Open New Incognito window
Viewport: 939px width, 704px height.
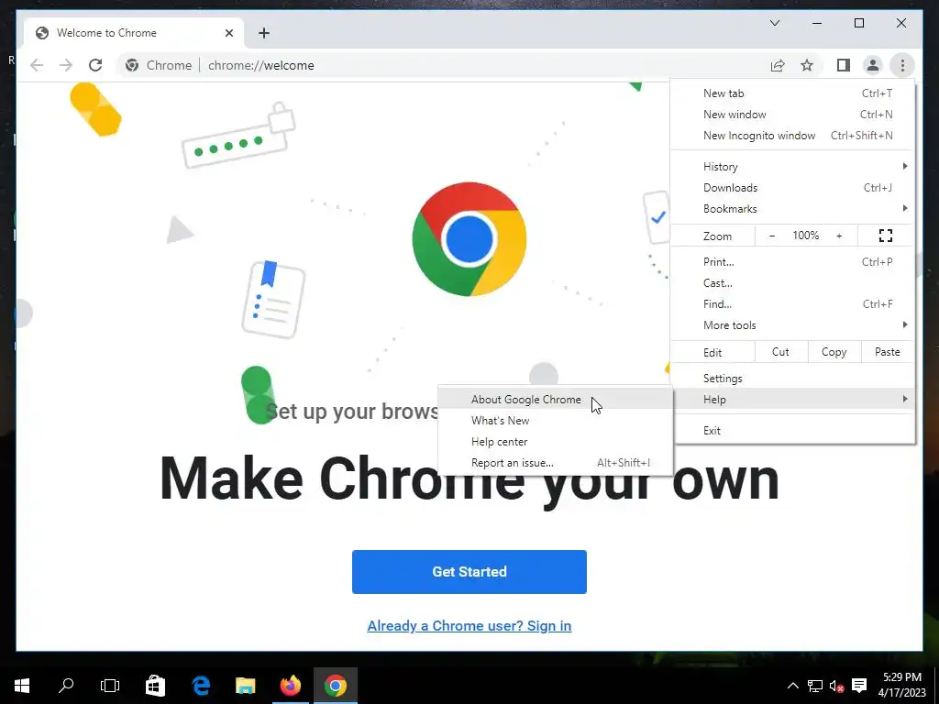[x=793, y=136]
